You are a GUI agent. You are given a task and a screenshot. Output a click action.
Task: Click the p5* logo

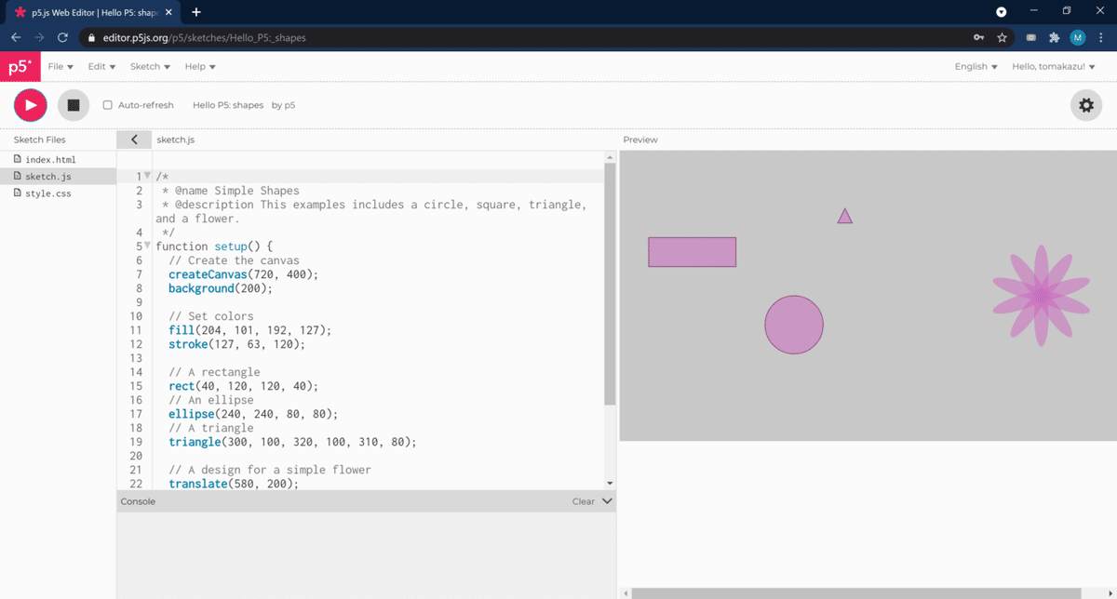point(20,67)
